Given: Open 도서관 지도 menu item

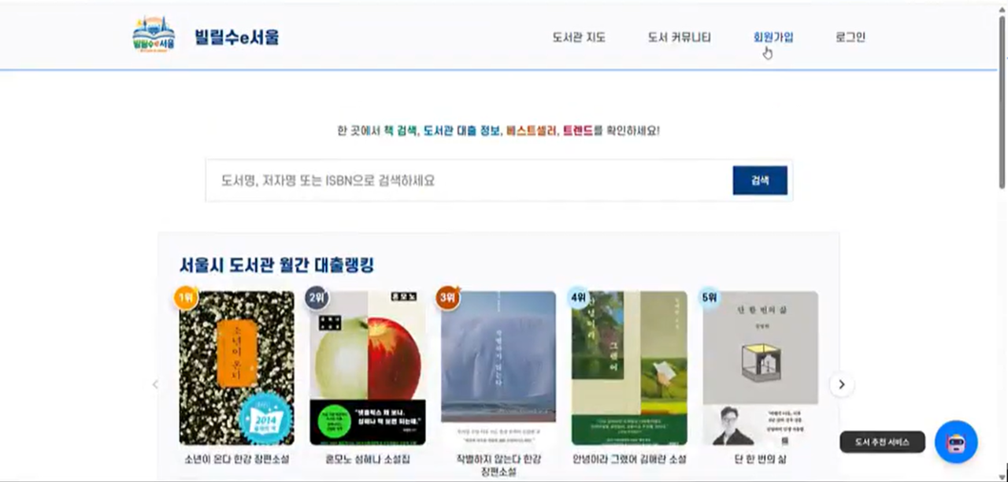Looking at the screenshot, I should 579,37.
